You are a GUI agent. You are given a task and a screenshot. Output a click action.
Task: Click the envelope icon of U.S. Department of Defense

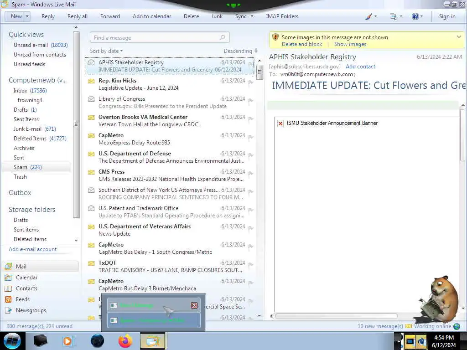click(91, 154)
